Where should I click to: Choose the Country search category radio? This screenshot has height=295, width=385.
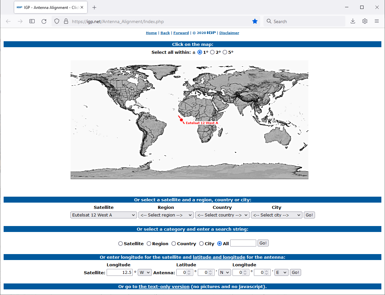coord(174,244)
